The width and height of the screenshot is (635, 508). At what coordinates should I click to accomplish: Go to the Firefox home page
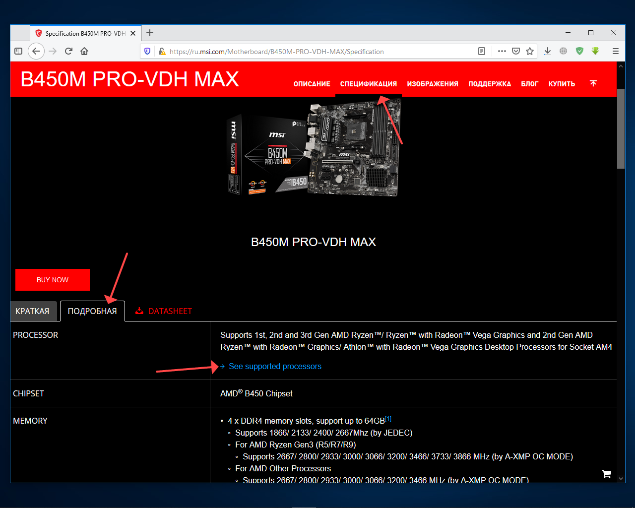pyautogui.click(x=84, y=51)
